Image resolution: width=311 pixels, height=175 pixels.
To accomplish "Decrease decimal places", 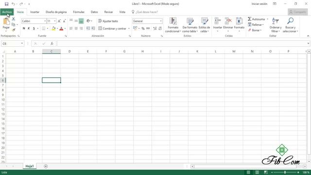I will point(160,29).
